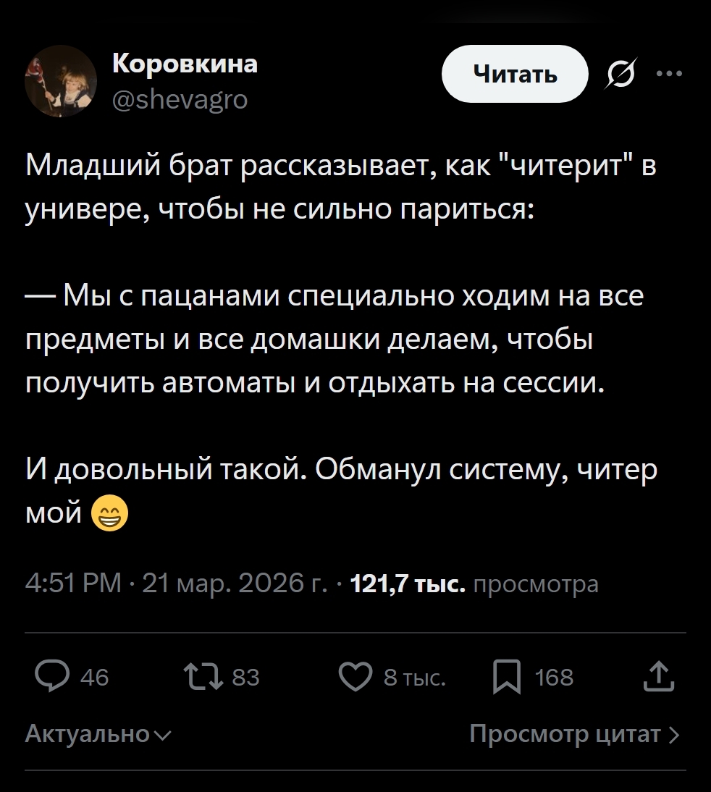Open the Grok slashed-circle icon
711x792 pixels.
[623, 74]
